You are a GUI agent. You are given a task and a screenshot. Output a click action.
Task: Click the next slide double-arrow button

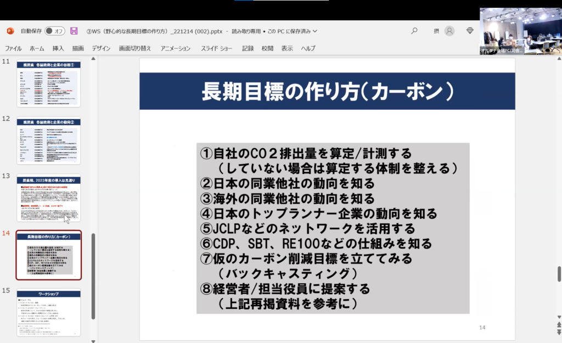[559, 332]
